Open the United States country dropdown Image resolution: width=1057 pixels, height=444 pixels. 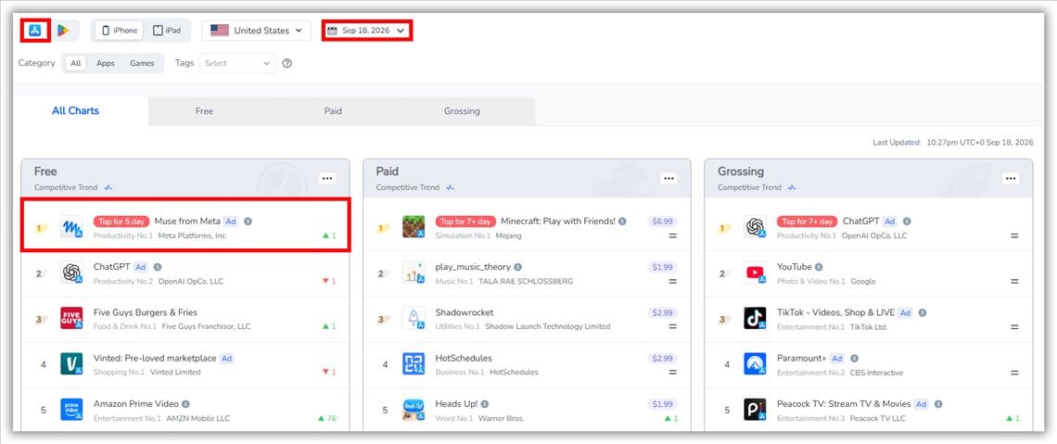click(x=256, y=31)
